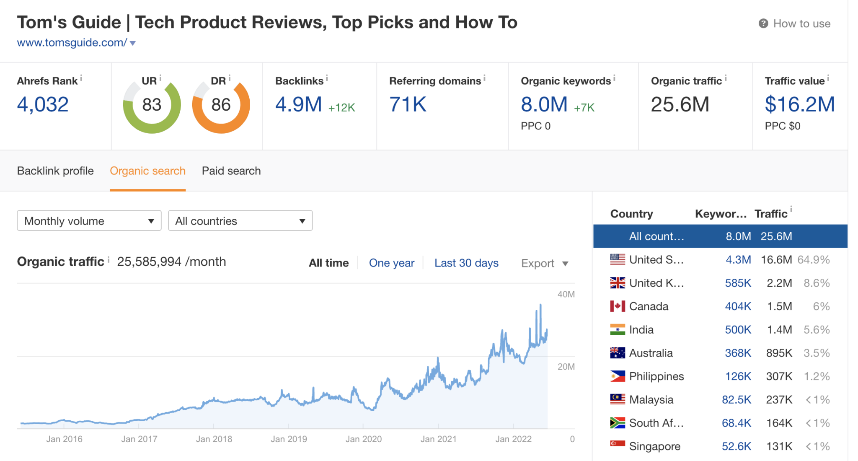
Task: Click the Keywords column header
Action: click(721, 214)
